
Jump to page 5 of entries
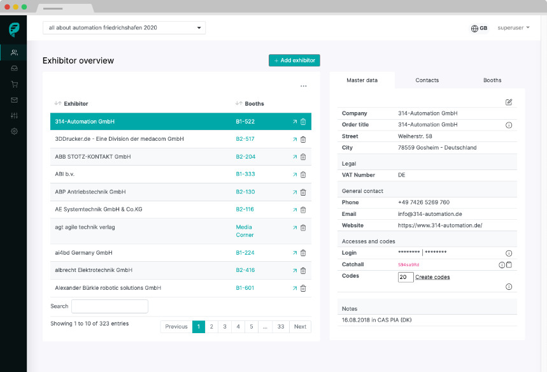coord(251,327)
